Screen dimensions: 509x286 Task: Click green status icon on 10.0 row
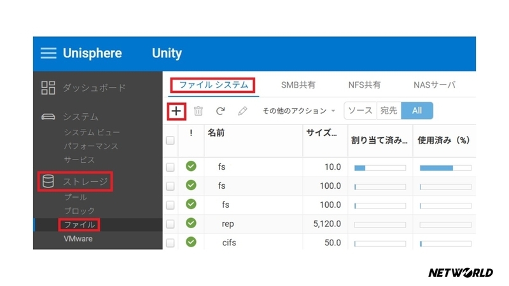pyautogui.click(x=192, y=166)
